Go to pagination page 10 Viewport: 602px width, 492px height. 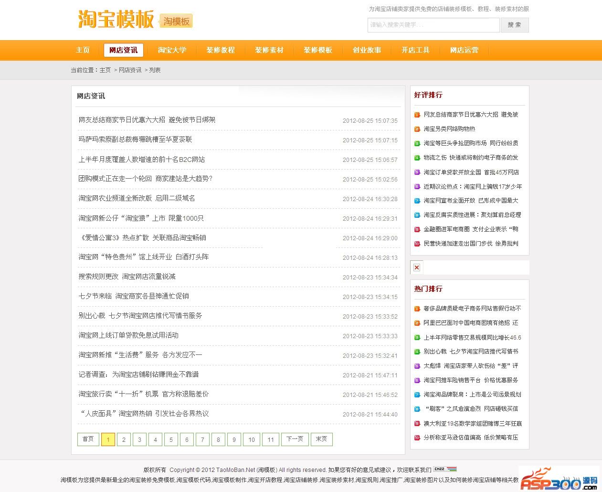252,439
